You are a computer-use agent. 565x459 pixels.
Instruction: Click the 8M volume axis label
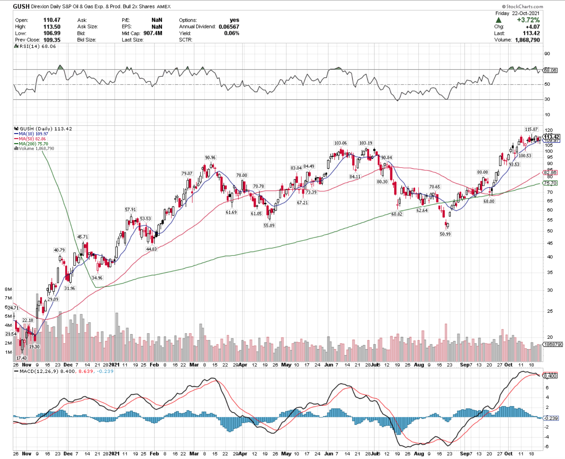pyautogui.click(x=8, y=289)
